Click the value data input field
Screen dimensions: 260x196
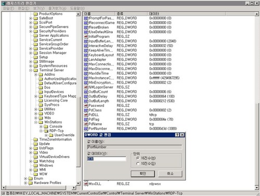[107, 159]
